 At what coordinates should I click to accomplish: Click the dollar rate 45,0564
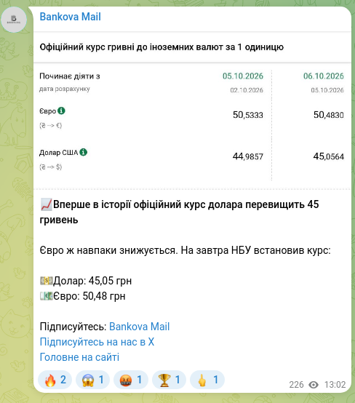coord(329,156)
